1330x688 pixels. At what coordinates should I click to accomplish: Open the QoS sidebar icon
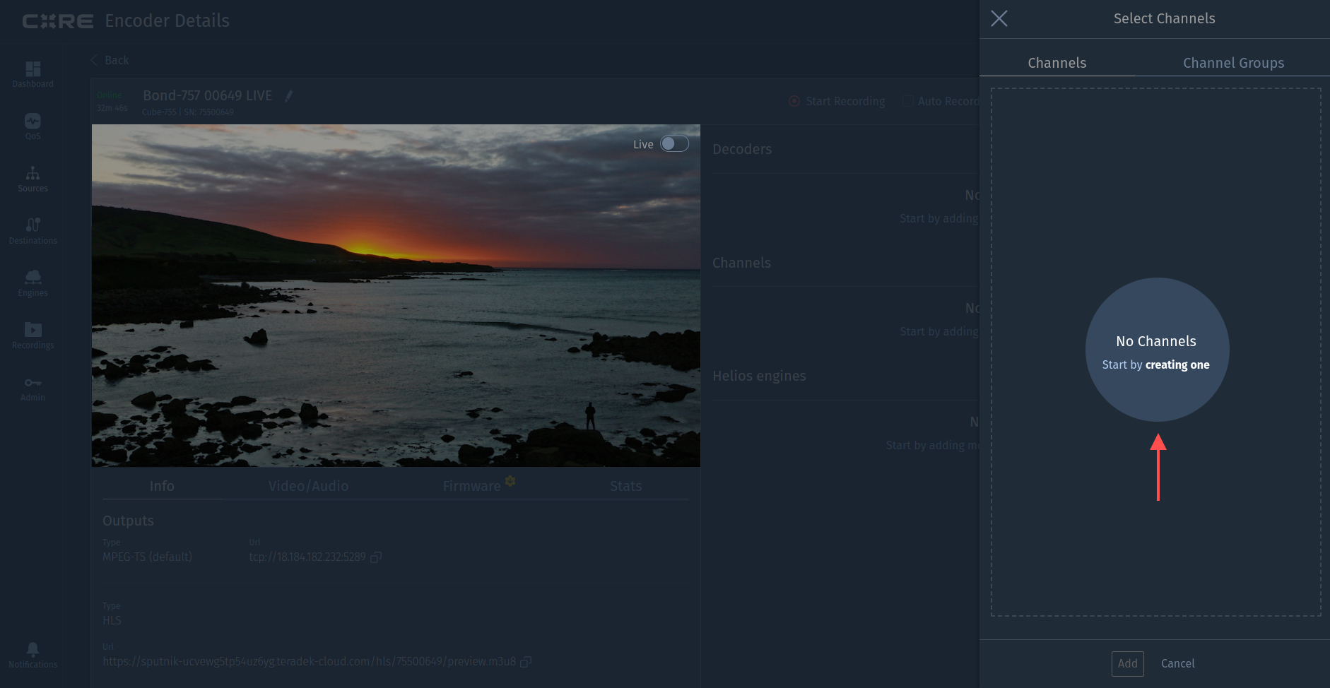[33, 121]
